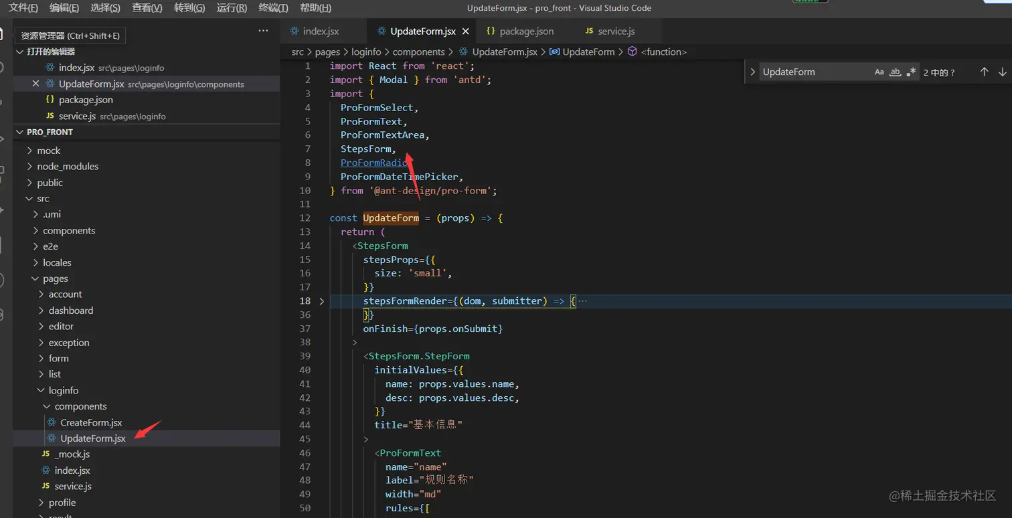The width and height of the screenshot is (1012, 518).
Task: Open the Help menu (帮助)
Action: [x=315, y=8]
